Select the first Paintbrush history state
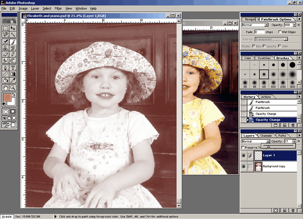Viewport: 303px width, 219px height. tap(263, 102)
